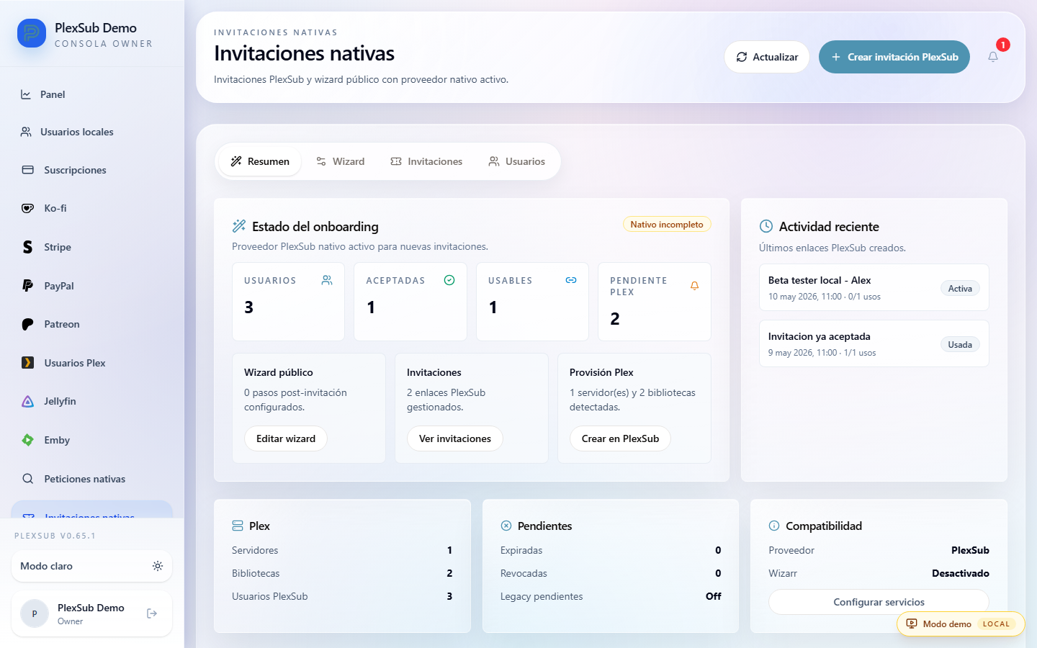Viewport: 1037px width, 648px height.
Task: Click the PayPal logo icon
Action: coord(28,286)
